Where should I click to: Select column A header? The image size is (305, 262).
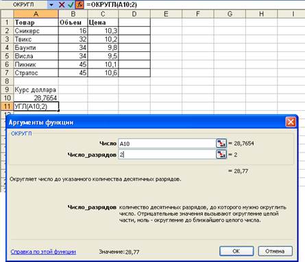pos(36,14)
